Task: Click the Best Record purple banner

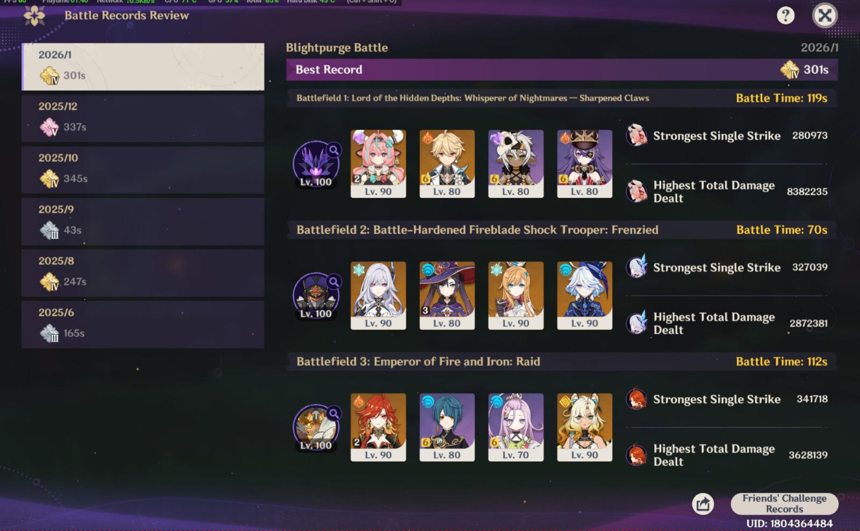Action: (562, 70)
